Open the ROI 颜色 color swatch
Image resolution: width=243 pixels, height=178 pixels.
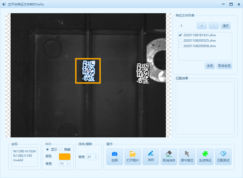tap(64, 157)
